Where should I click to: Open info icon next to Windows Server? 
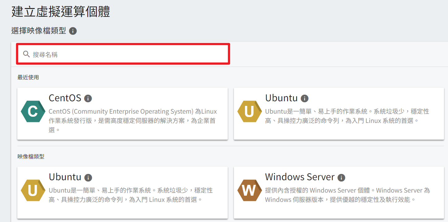click(341, 178)
